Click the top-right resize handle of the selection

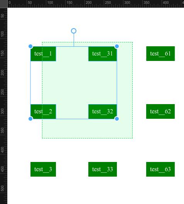117,46
